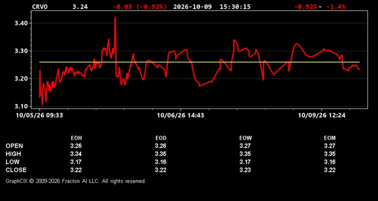Select the EOW column header

245,138
